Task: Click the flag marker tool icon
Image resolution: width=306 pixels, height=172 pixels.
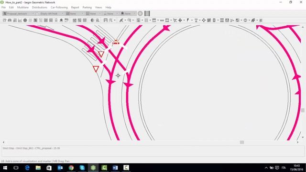Action: click(188, 20)
